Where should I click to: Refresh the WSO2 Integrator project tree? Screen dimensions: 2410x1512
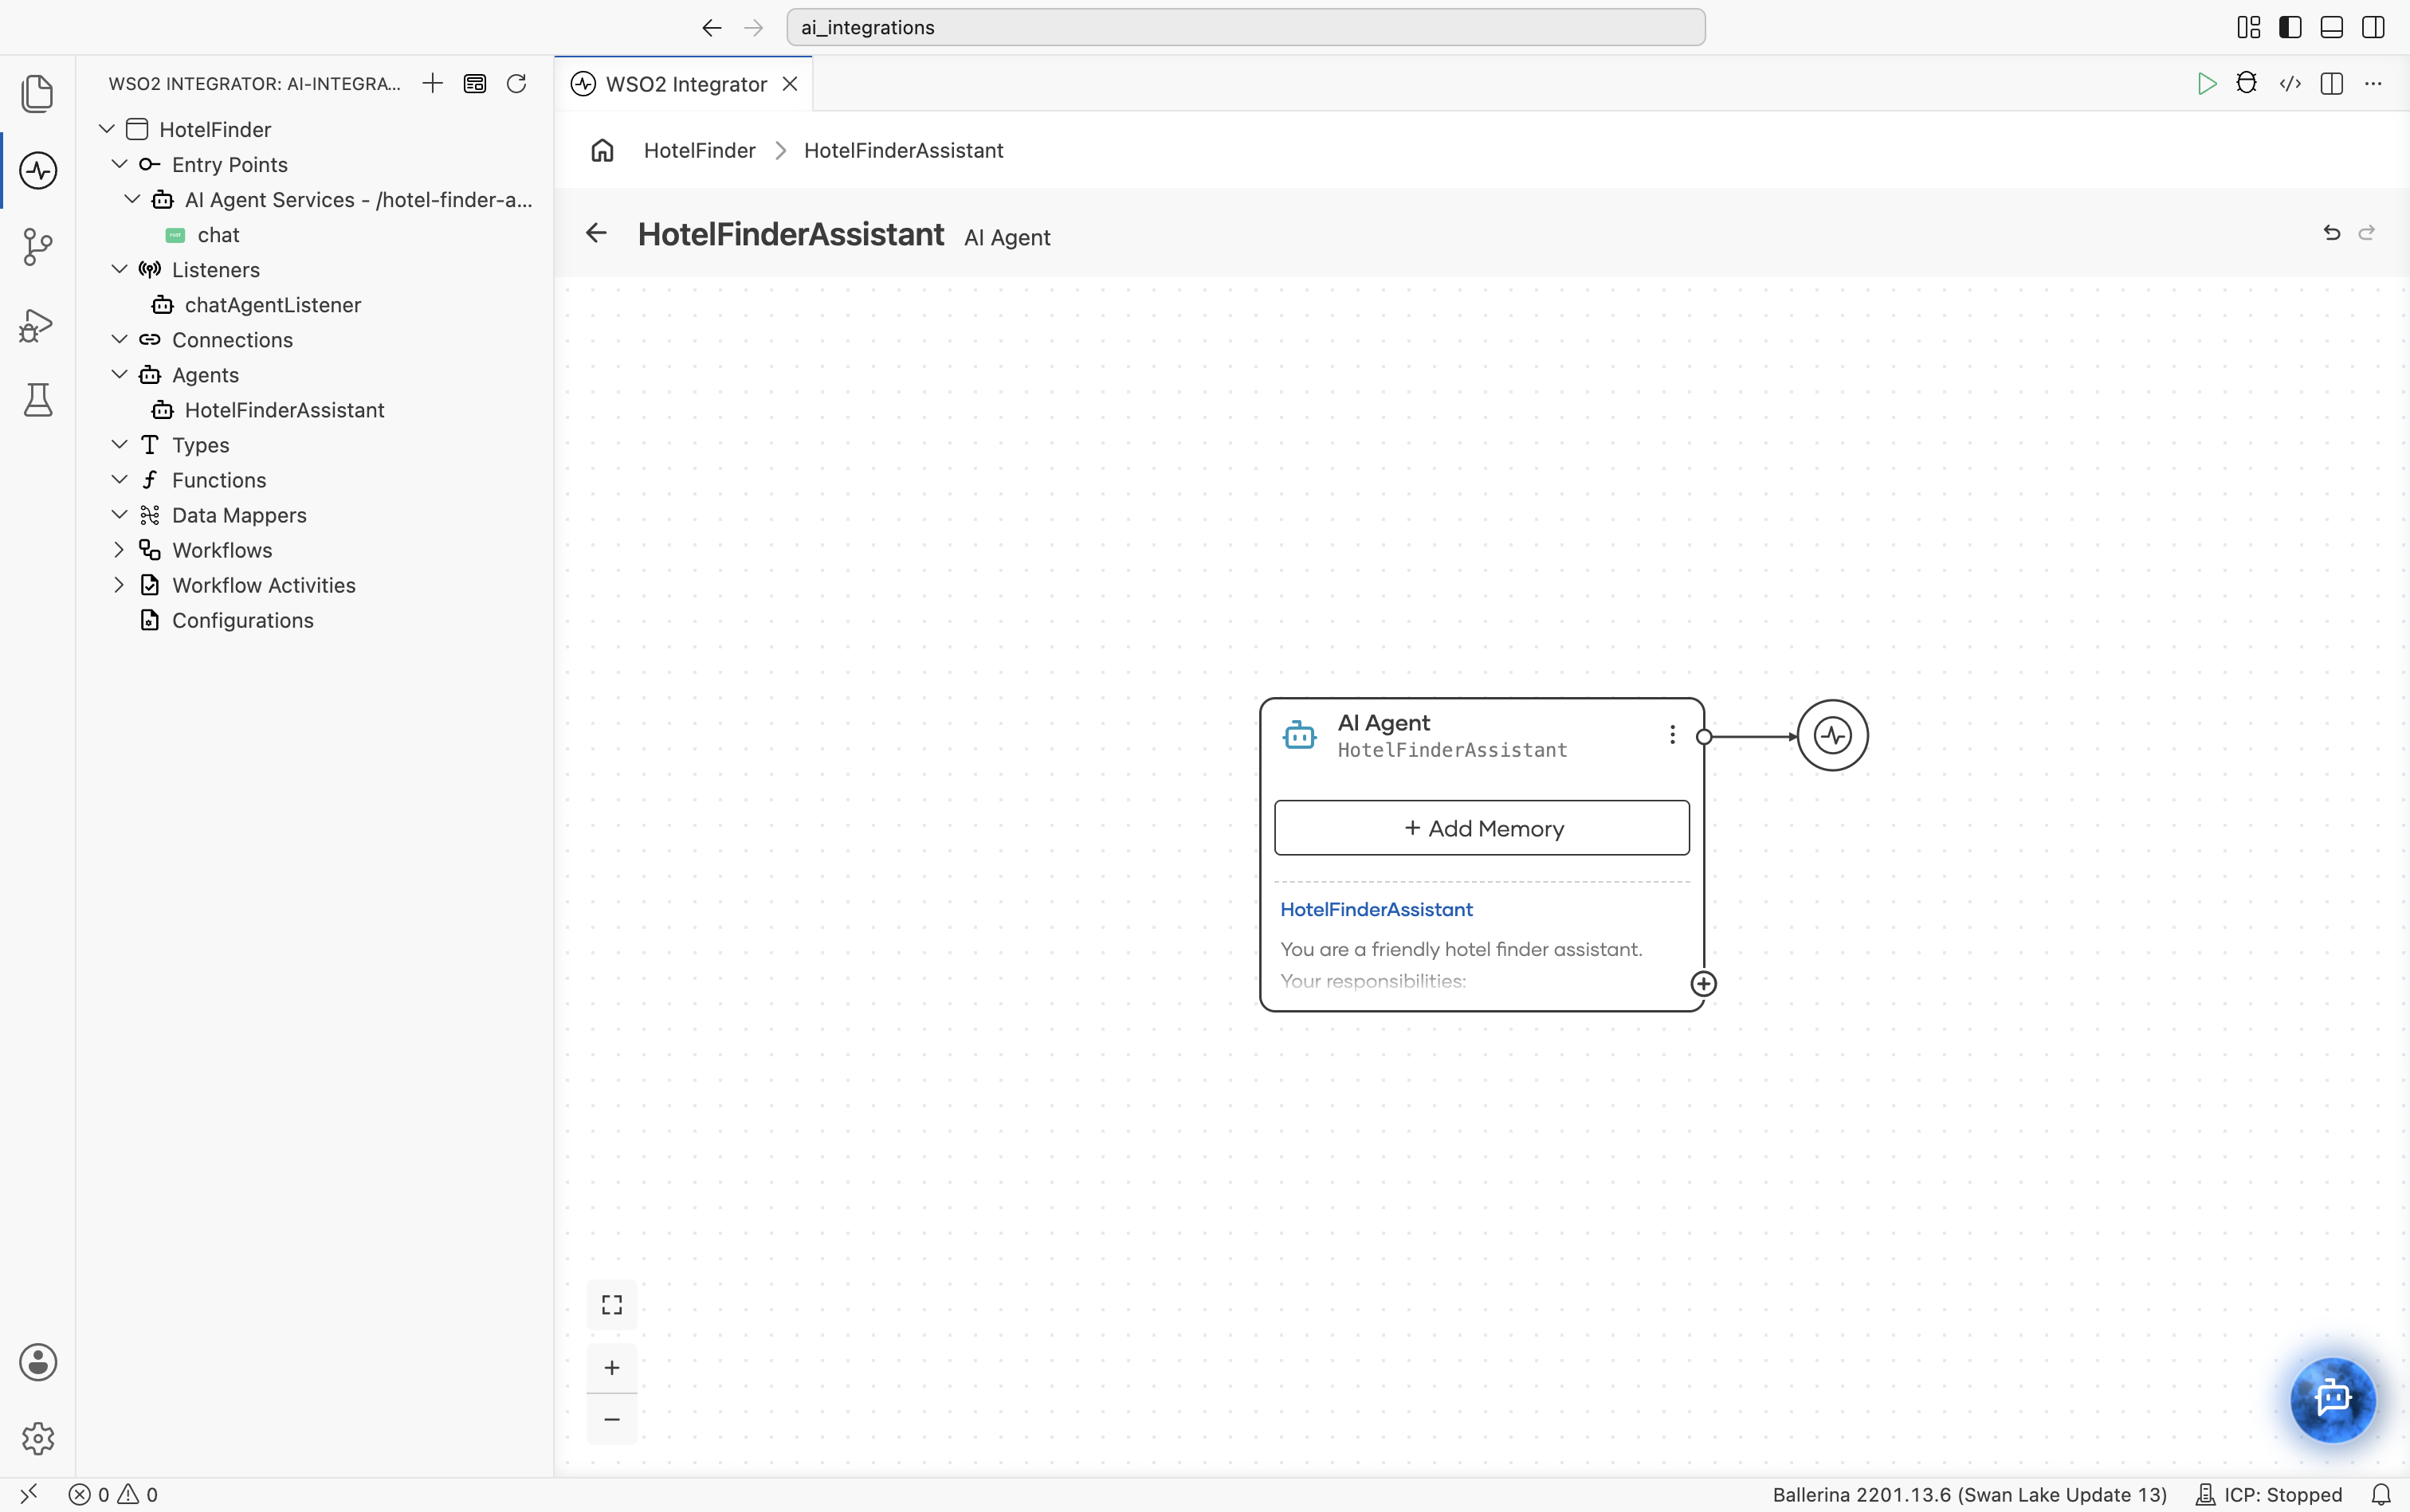516,83
